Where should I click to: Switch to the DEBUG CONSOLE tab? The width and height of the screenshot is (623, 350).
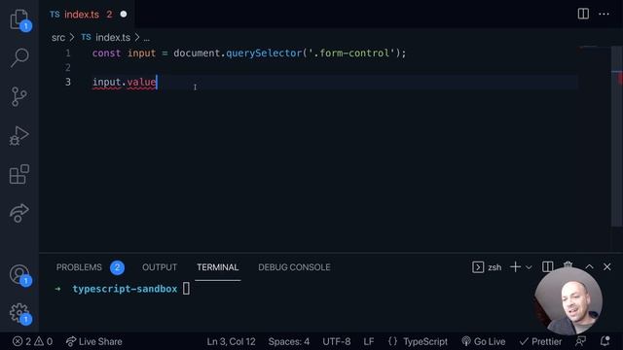[x=294, y=267]
